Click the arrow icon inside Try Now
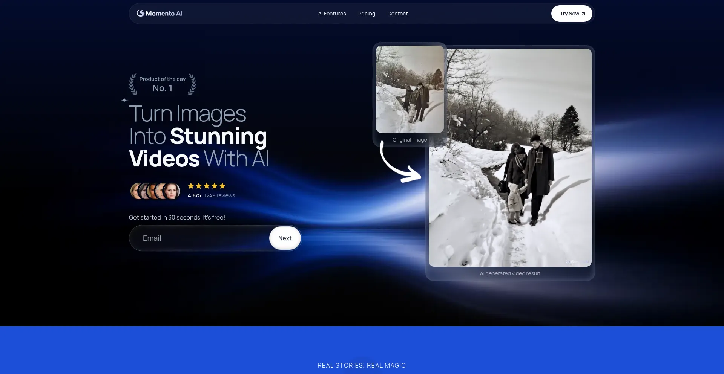 click(x=583, y=14)
